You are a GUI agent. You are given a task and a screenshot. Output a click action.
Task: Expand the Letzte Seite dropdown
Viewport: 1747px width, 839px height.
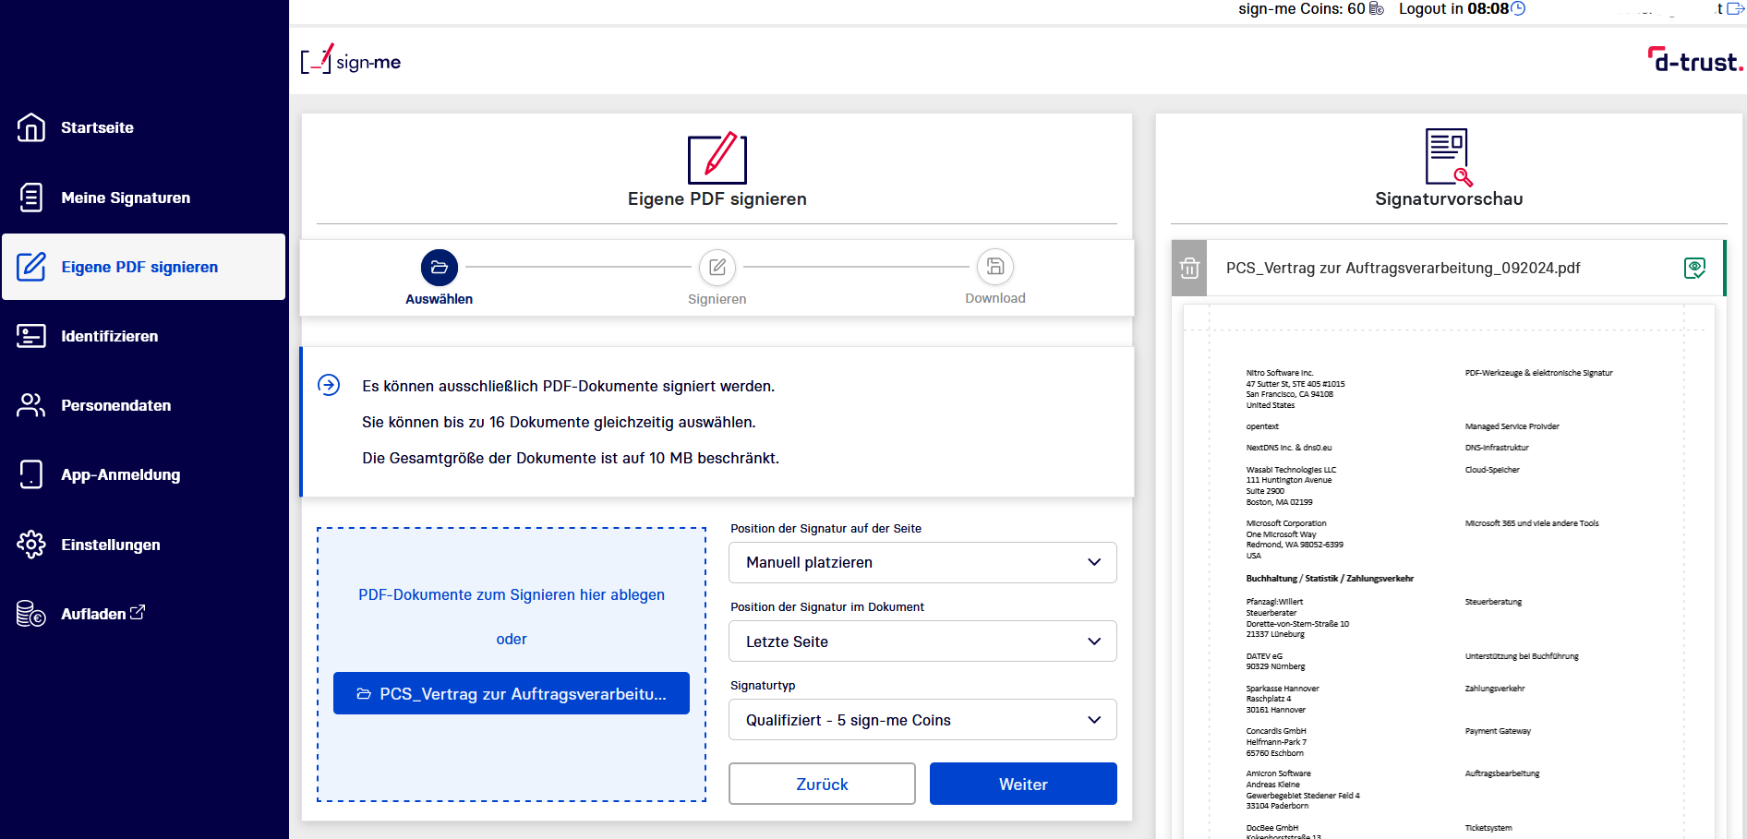click(922, 641)
